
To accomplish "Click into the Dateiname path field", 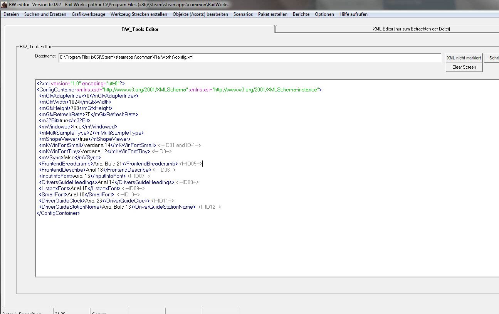I will tap(249, 57).
